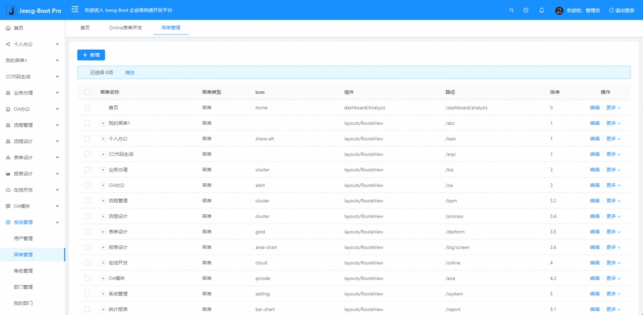The image size is (643, 315).
Task: Open the help question mark icon
Action: 526,10
